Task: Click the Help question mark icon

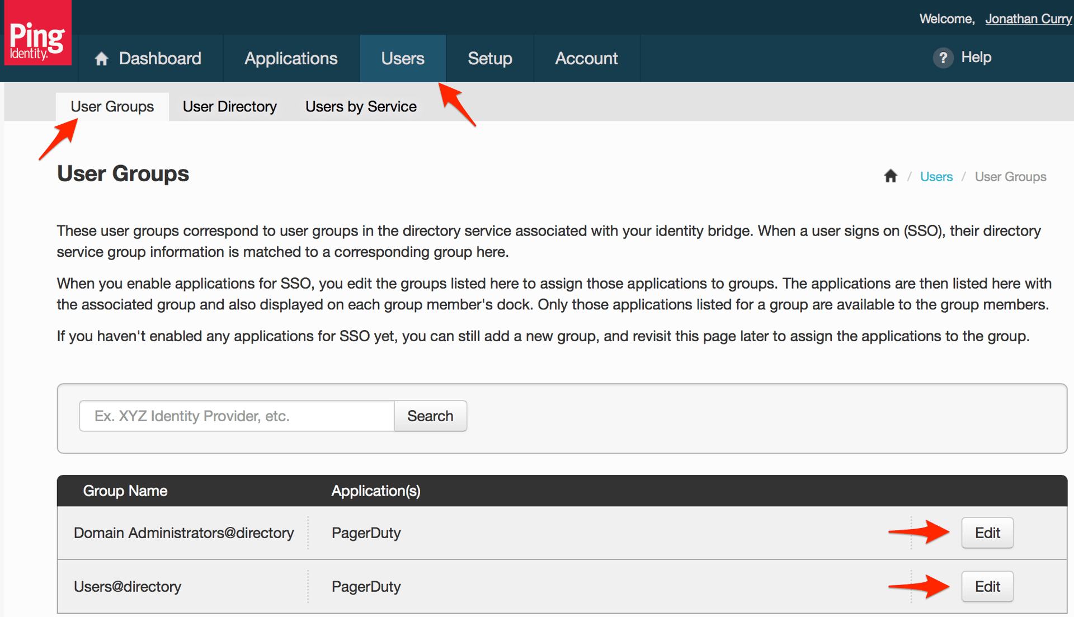Action: point(943,58)
